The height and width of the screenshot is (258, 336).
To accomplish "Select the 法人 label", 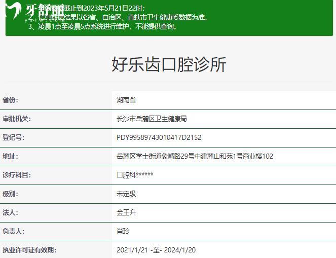I will click(10, 212).
